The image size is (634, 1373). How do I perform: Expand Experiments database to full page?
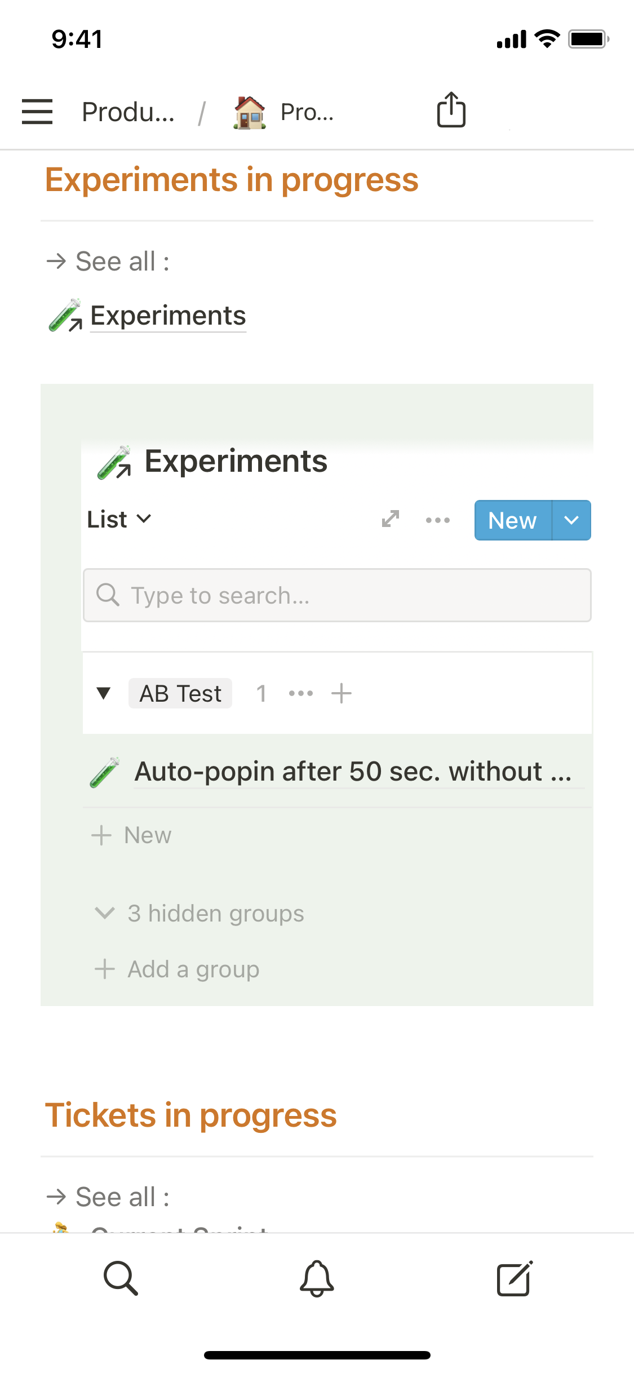(x=391, y=519)
